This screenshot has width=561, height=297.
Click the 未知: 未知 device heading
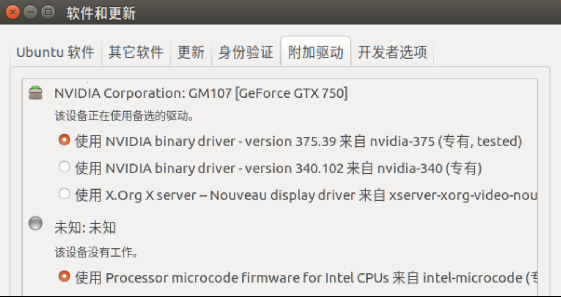tap(85, 227)
